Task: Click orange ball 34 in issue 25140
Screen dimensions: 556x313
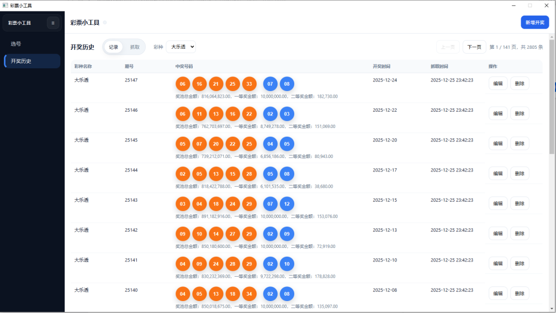Action: click(249, 293)
